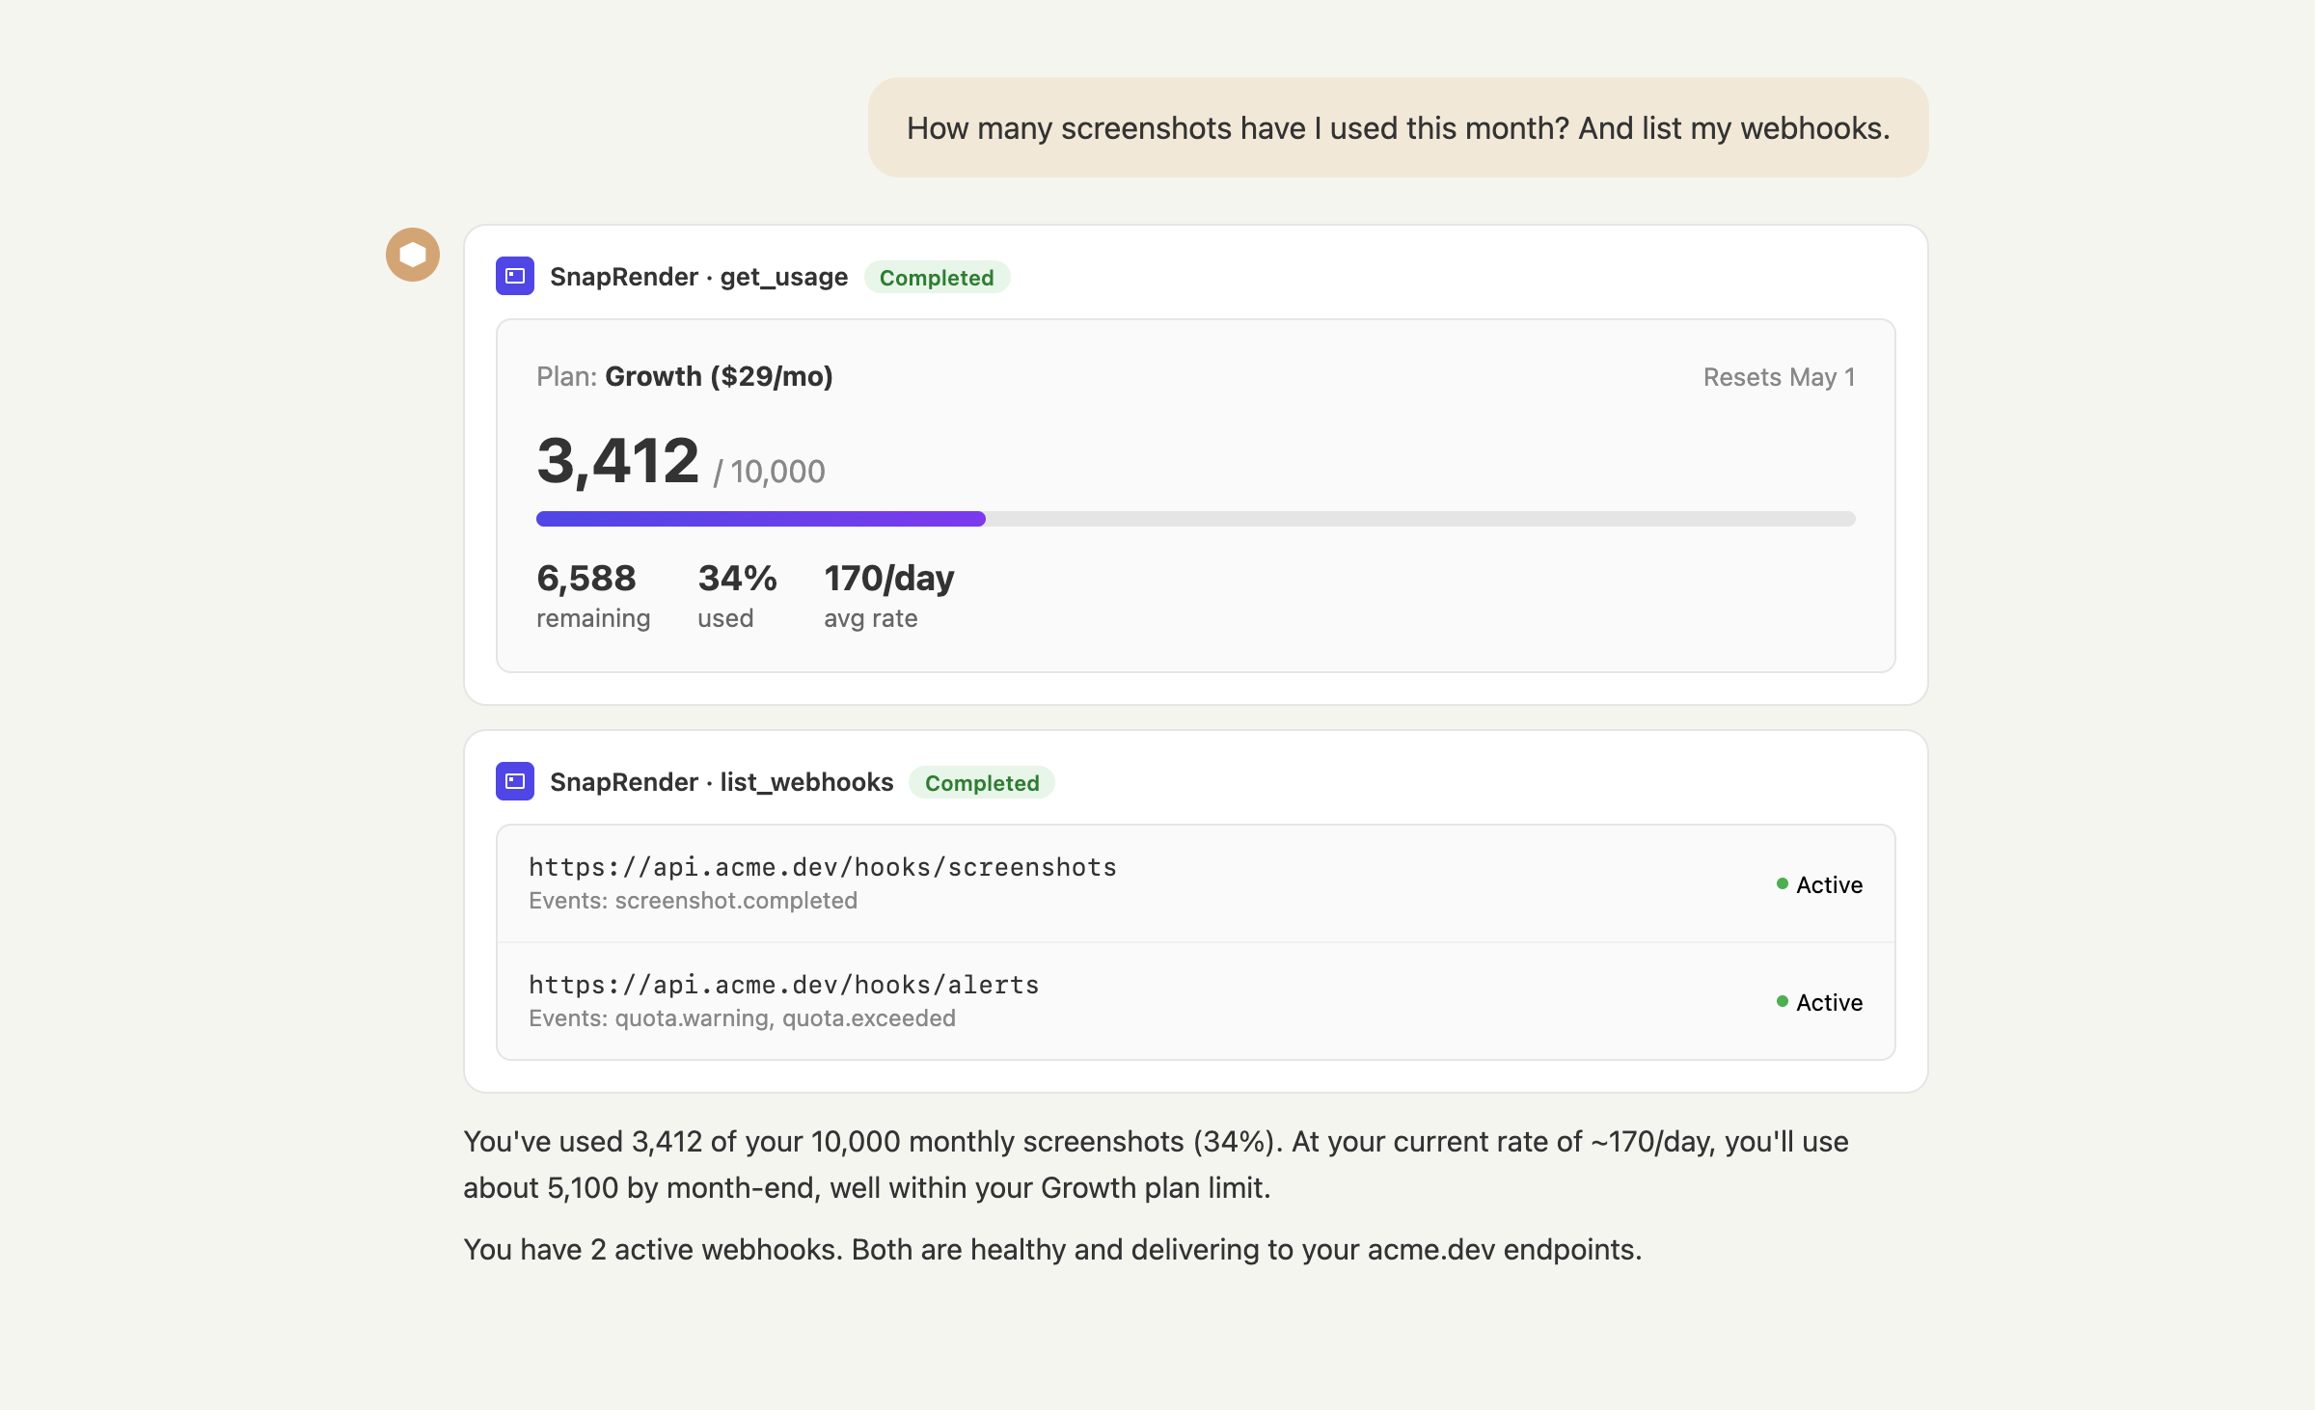
Task: Click the '6,588 remaining' stat
Action: [593, 596]
